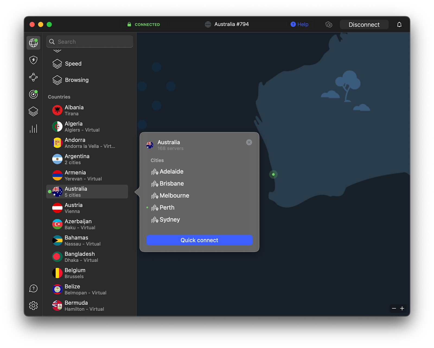Screen dimensions: 434x348
Task: Click Hamilton - Virtual under Bermuda
Action: point(84,309)
